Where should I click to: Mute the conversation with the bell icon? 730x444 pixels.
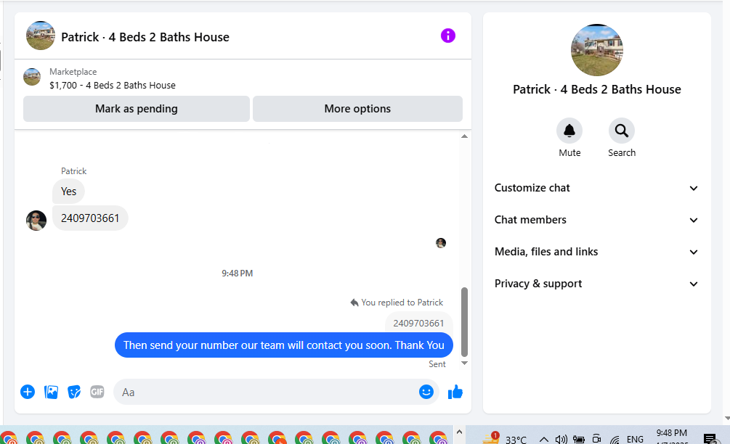[569, 131]
